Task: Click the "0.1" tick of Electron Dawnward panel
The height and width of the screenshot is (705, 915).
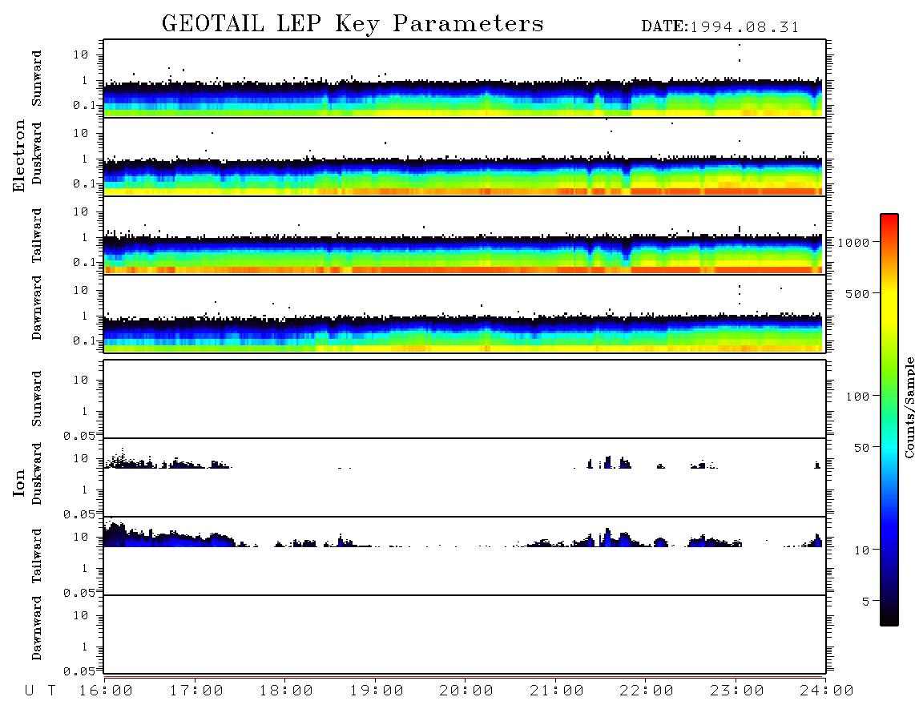Action: tap(84, 340)
